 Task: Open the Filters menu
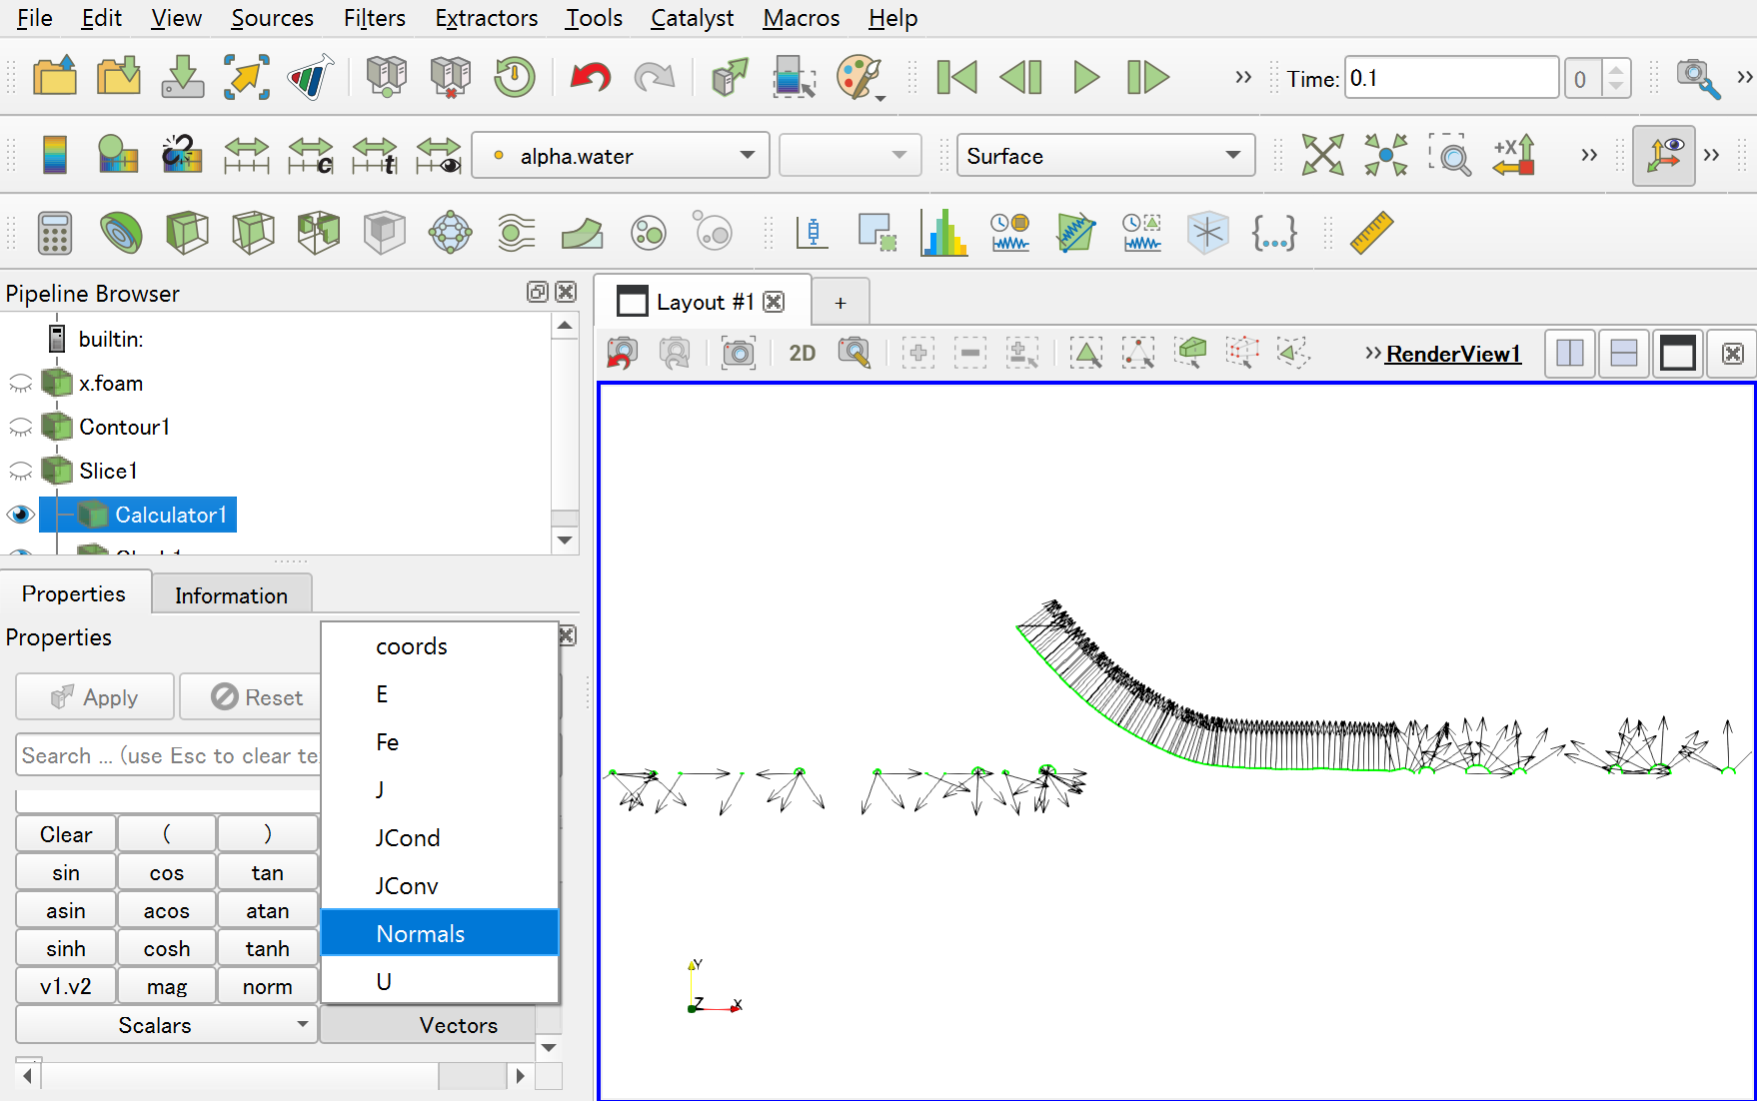tap(374, 18)
